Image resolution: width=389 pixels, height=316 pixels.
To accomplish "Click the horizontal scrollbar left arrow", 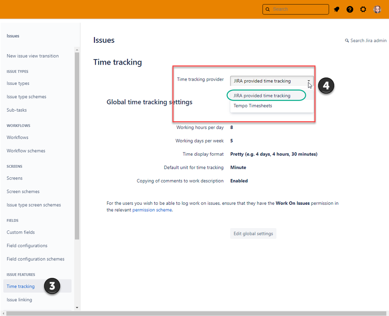I will (x=3, y=314).
